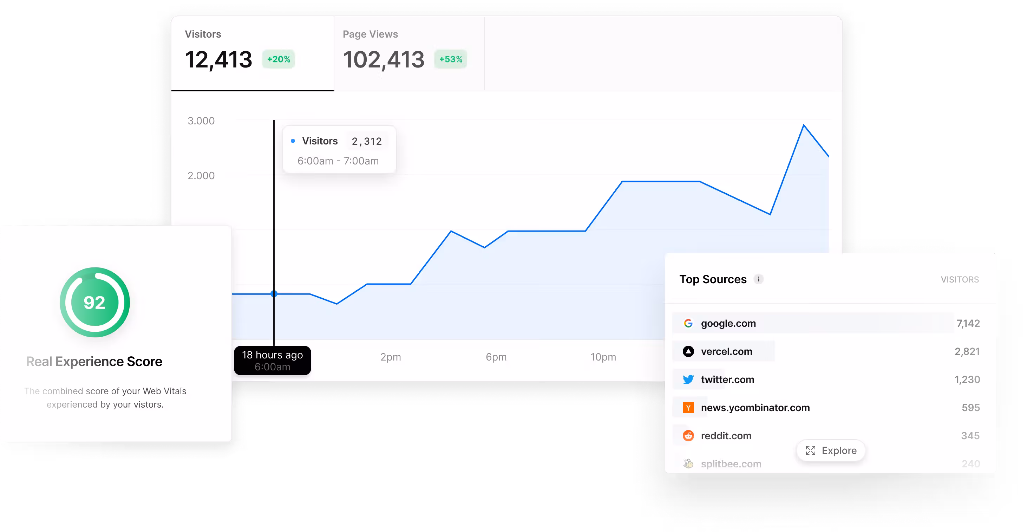The width and height of the screenshot is (1027, 532).
Task: Click the expand arrows icon on Explore
Action: click(x=811, y=450)
